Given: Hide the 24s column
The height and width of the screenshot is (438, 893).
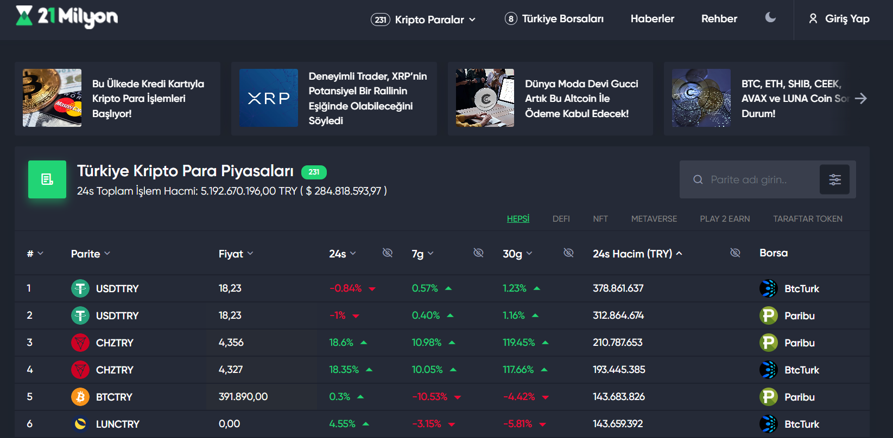Looking at the screenshot, I should click(x=388, y=253).
